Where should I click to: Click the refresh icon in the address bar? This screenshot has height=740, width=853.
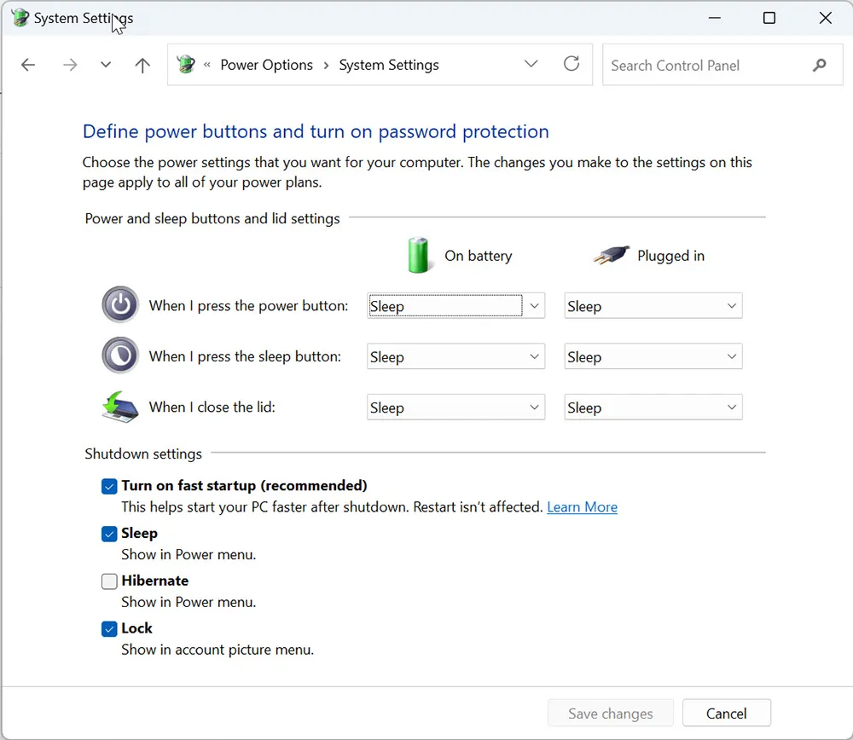(x=572, y=64)
